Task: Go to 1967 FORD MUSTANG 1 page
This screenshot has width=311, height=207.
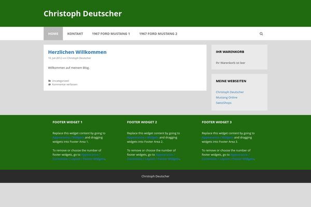Action: pos(111,34)
